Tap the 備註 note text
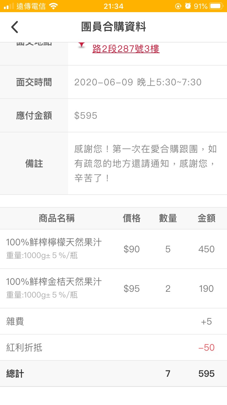Image resolution: width=227 pixels, height=405 pixels. point(146,164)
